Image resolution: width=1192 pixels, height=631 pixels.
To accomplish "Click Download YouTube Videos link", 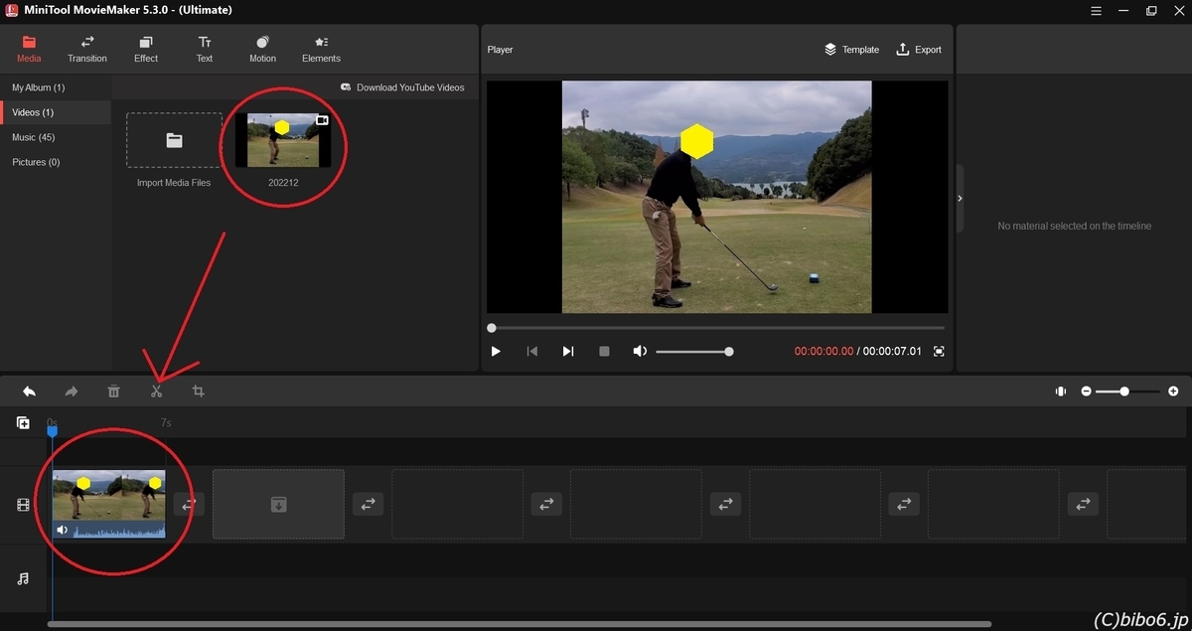I will coord(402,87).
